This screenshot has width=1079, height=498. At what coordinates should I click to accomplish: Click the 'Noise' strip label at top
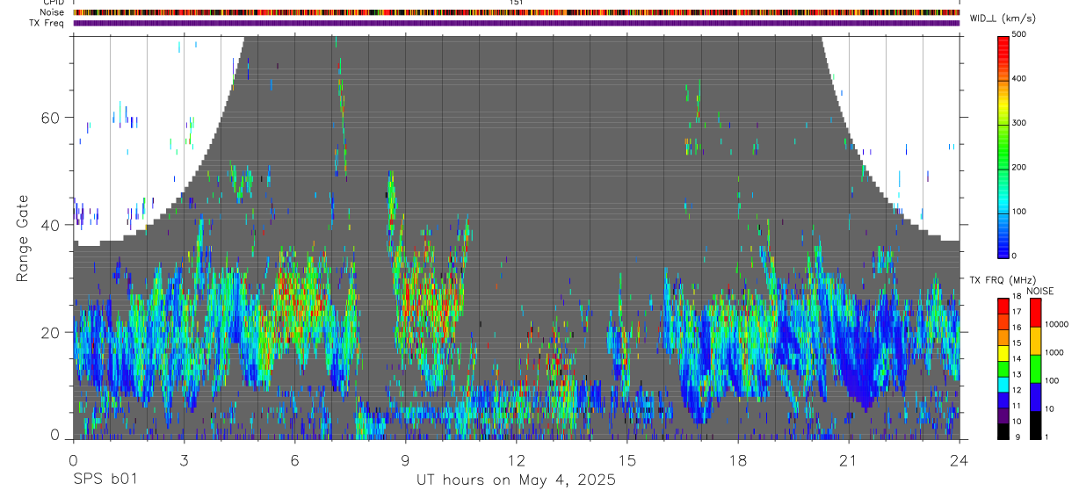tap(52, 12)
